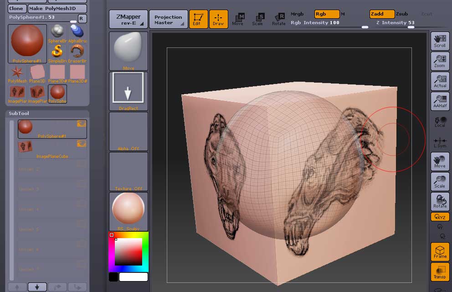The image size is (452, 292).
Task: Pick a color in the color picker
Action: click(128, 252)
